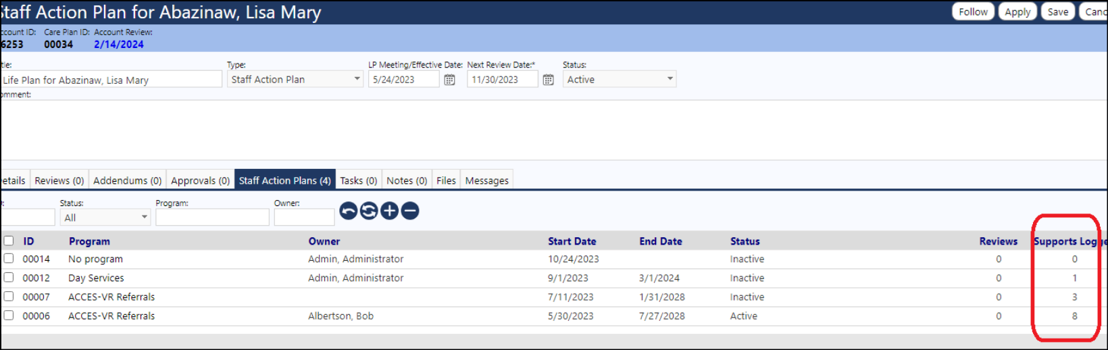Click the refresh icon in filter bar
1108x350 pixels.
[x=369, y=211]
